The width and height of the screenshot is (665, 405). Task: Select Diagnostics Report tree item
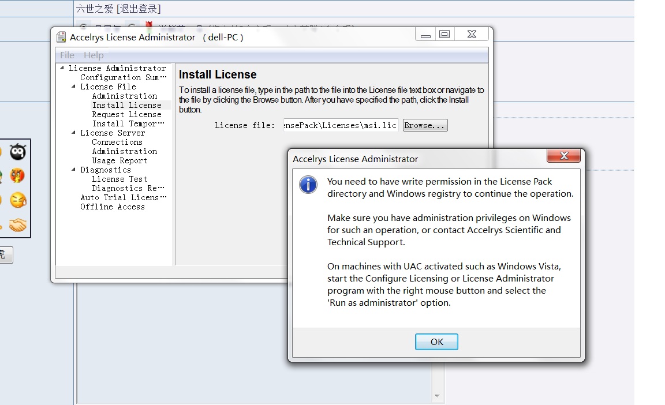pyautogui.click(x=128, y=188)
